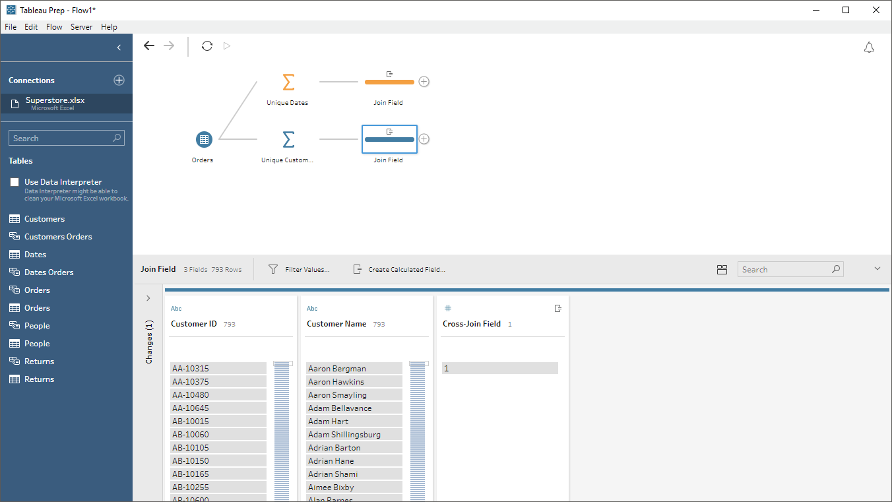Select the AB-10015 value

(x=218, y=421)
